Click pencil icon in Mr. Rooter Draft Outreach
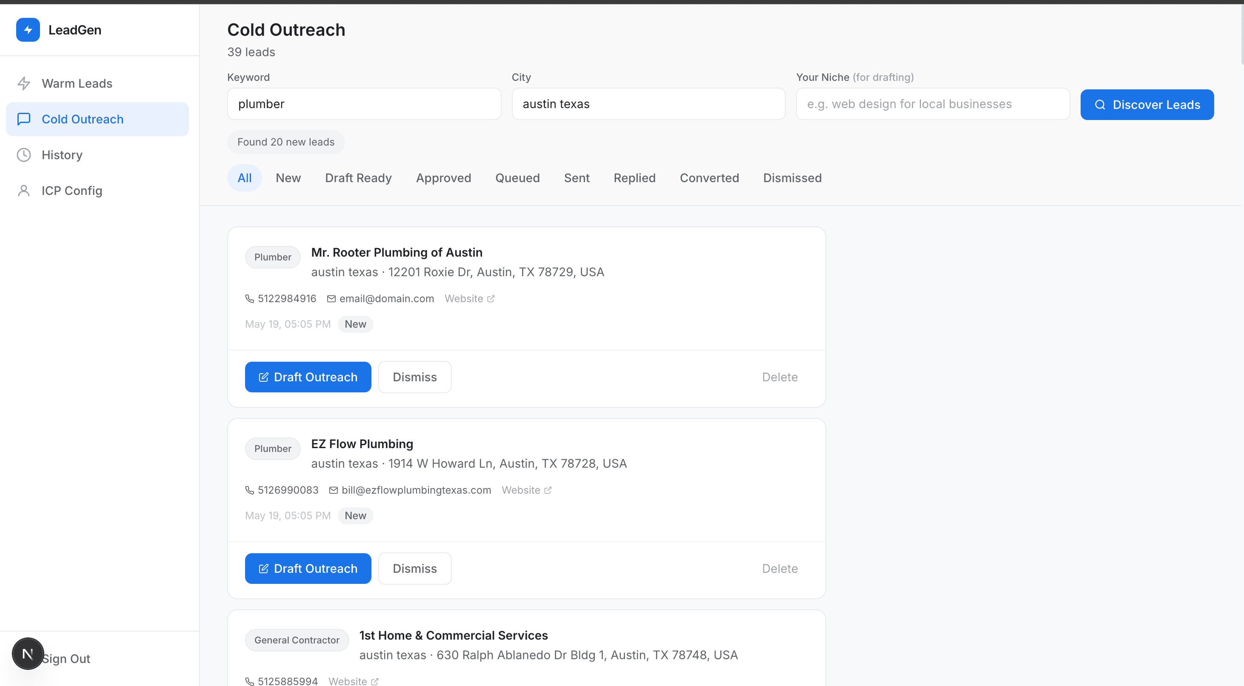This screenshot has width=1244, height=686. pos(263,377)
